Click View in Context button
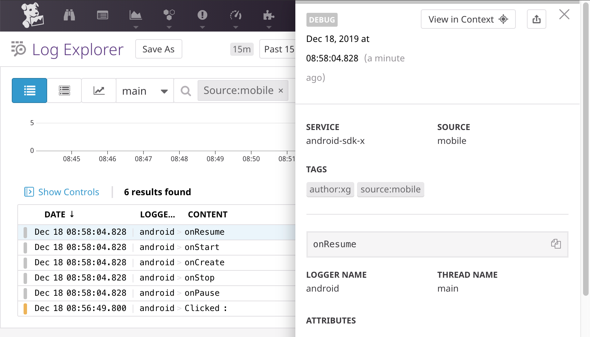The height and width of the screenshot is (337, 590). [468, 19]
